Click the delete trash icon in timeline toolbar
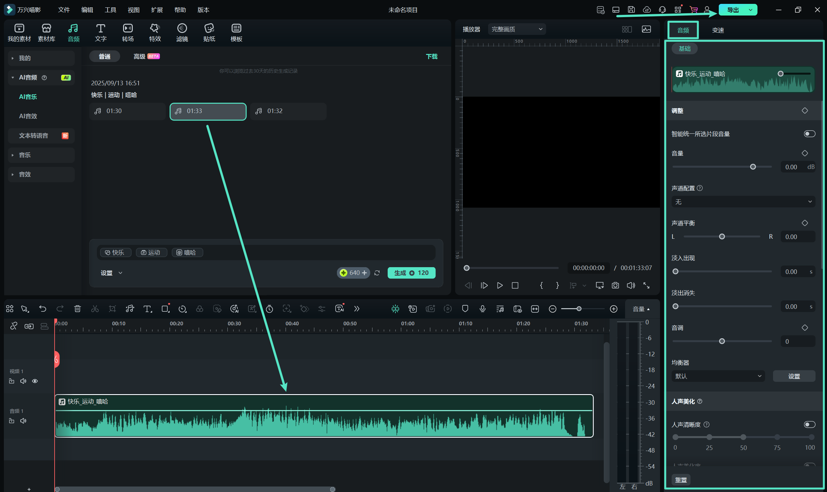The height and width of the screenshot is (492, 827). click(x=78, y=309)
